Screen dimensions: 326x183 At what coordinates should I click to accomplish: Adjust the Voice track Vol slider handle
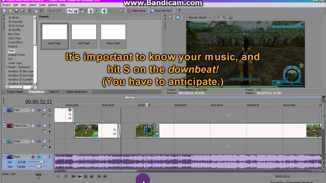(41, 162)
